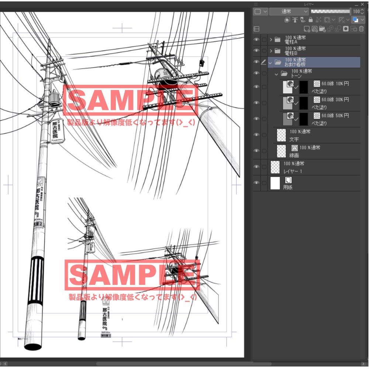The height and width of the screenshot is (369, 369).
Task: Click the Show Ruler icon
Action: [341, 20]
